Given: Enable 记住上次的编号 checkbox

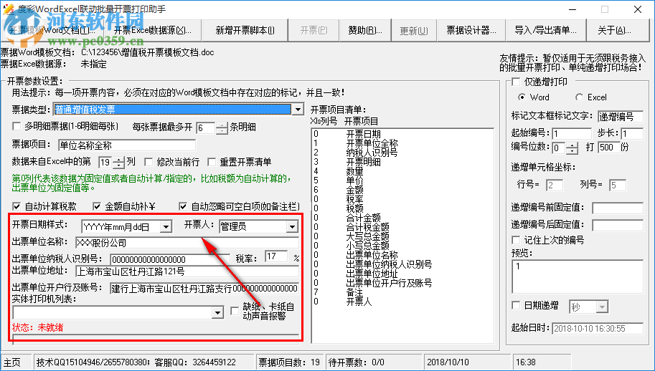Looking at the screenshot, I should click(x=516, y=240).
